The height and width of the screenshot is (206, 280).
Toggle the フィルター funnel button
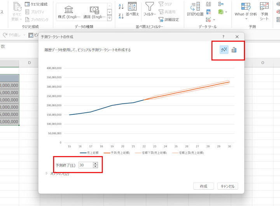(x=150, y=9)
